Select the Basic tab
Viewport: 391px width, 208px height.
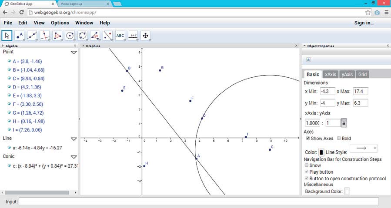(313, 74)
